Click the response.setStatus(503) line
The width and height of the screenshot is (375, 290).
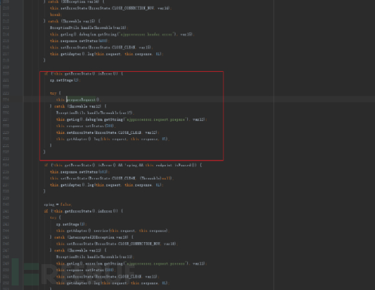point(80,172)
